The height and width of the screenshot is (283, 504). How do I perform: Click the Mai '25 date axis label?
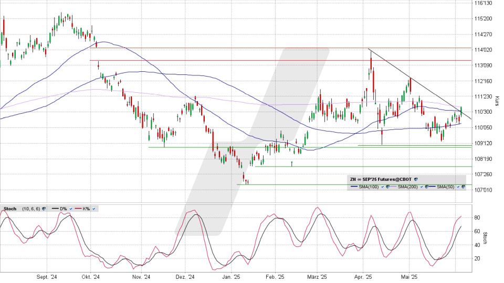tap(409, 277)
